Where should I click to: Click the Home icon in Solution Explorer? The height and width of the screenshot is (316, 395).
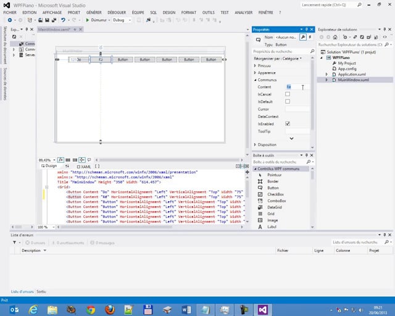tap(335, 37)
